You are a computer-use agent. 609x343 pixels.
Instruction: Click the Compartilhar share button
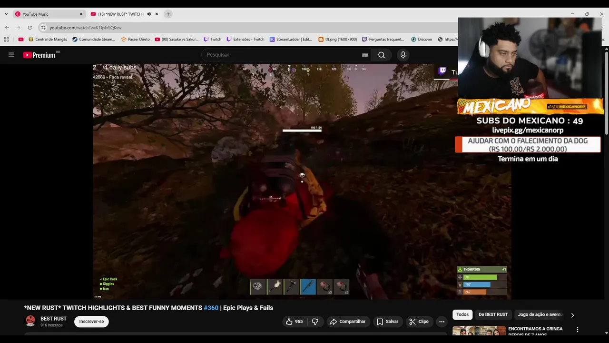348,322
